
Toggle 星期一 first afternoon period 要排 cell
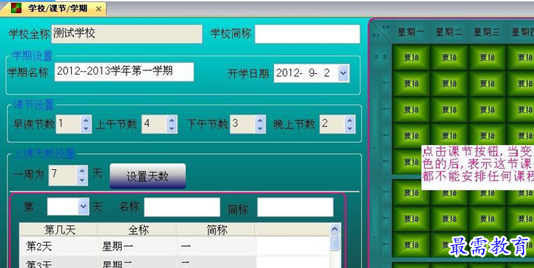point(411,193)
